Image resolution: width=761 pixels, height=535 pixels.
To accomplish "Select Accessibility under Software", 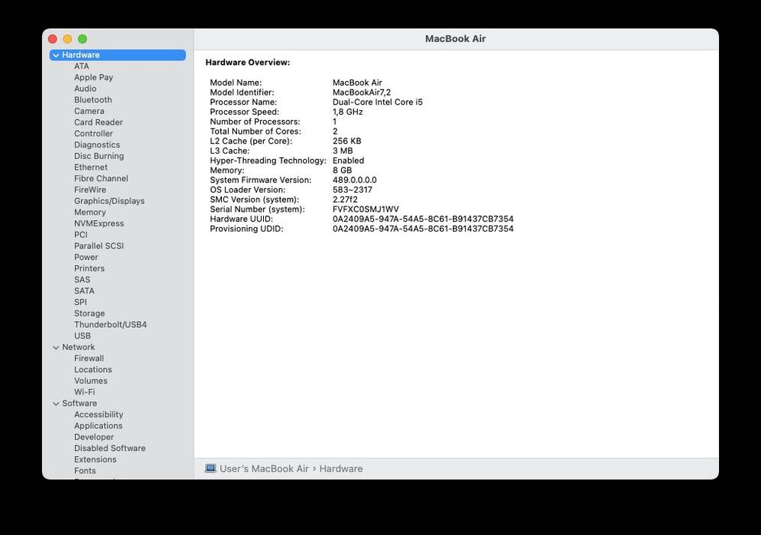I will pyautogui.click(x=99, y=414).
